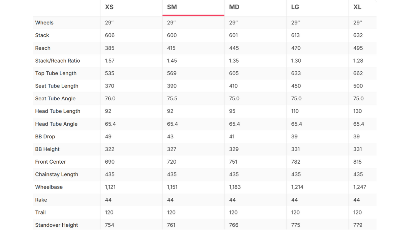
Task: Select the XS size column header
Action: [109, 7]
